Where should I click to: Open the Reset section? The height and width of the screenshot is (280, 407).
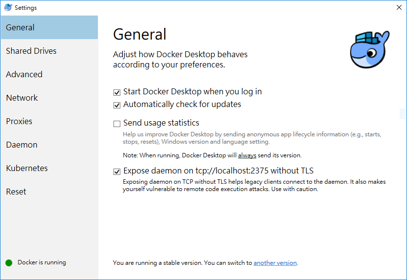pos(49,192)
